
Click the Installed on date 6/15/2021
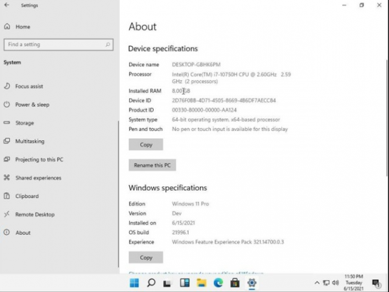(x=183, y=223)
